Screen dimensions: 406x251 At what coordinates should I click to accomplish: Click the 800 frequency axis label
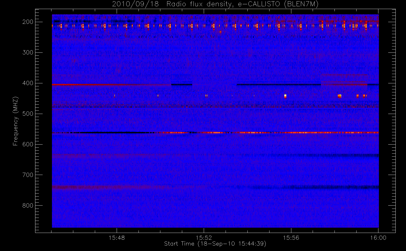pyautogui.click(x=28, y=206)
